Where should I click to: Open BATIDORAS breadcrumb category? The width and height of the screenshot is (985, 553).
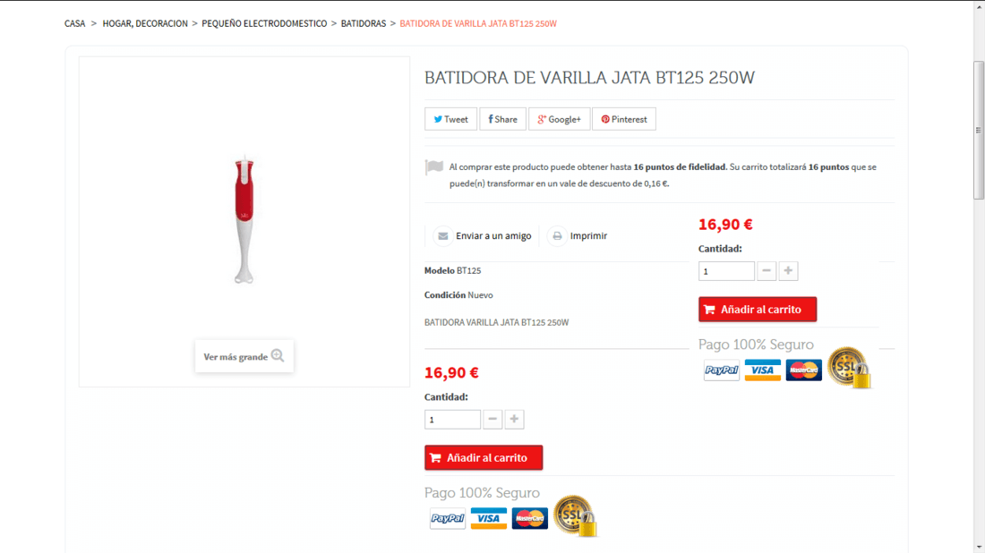click(x=363, y=23)
